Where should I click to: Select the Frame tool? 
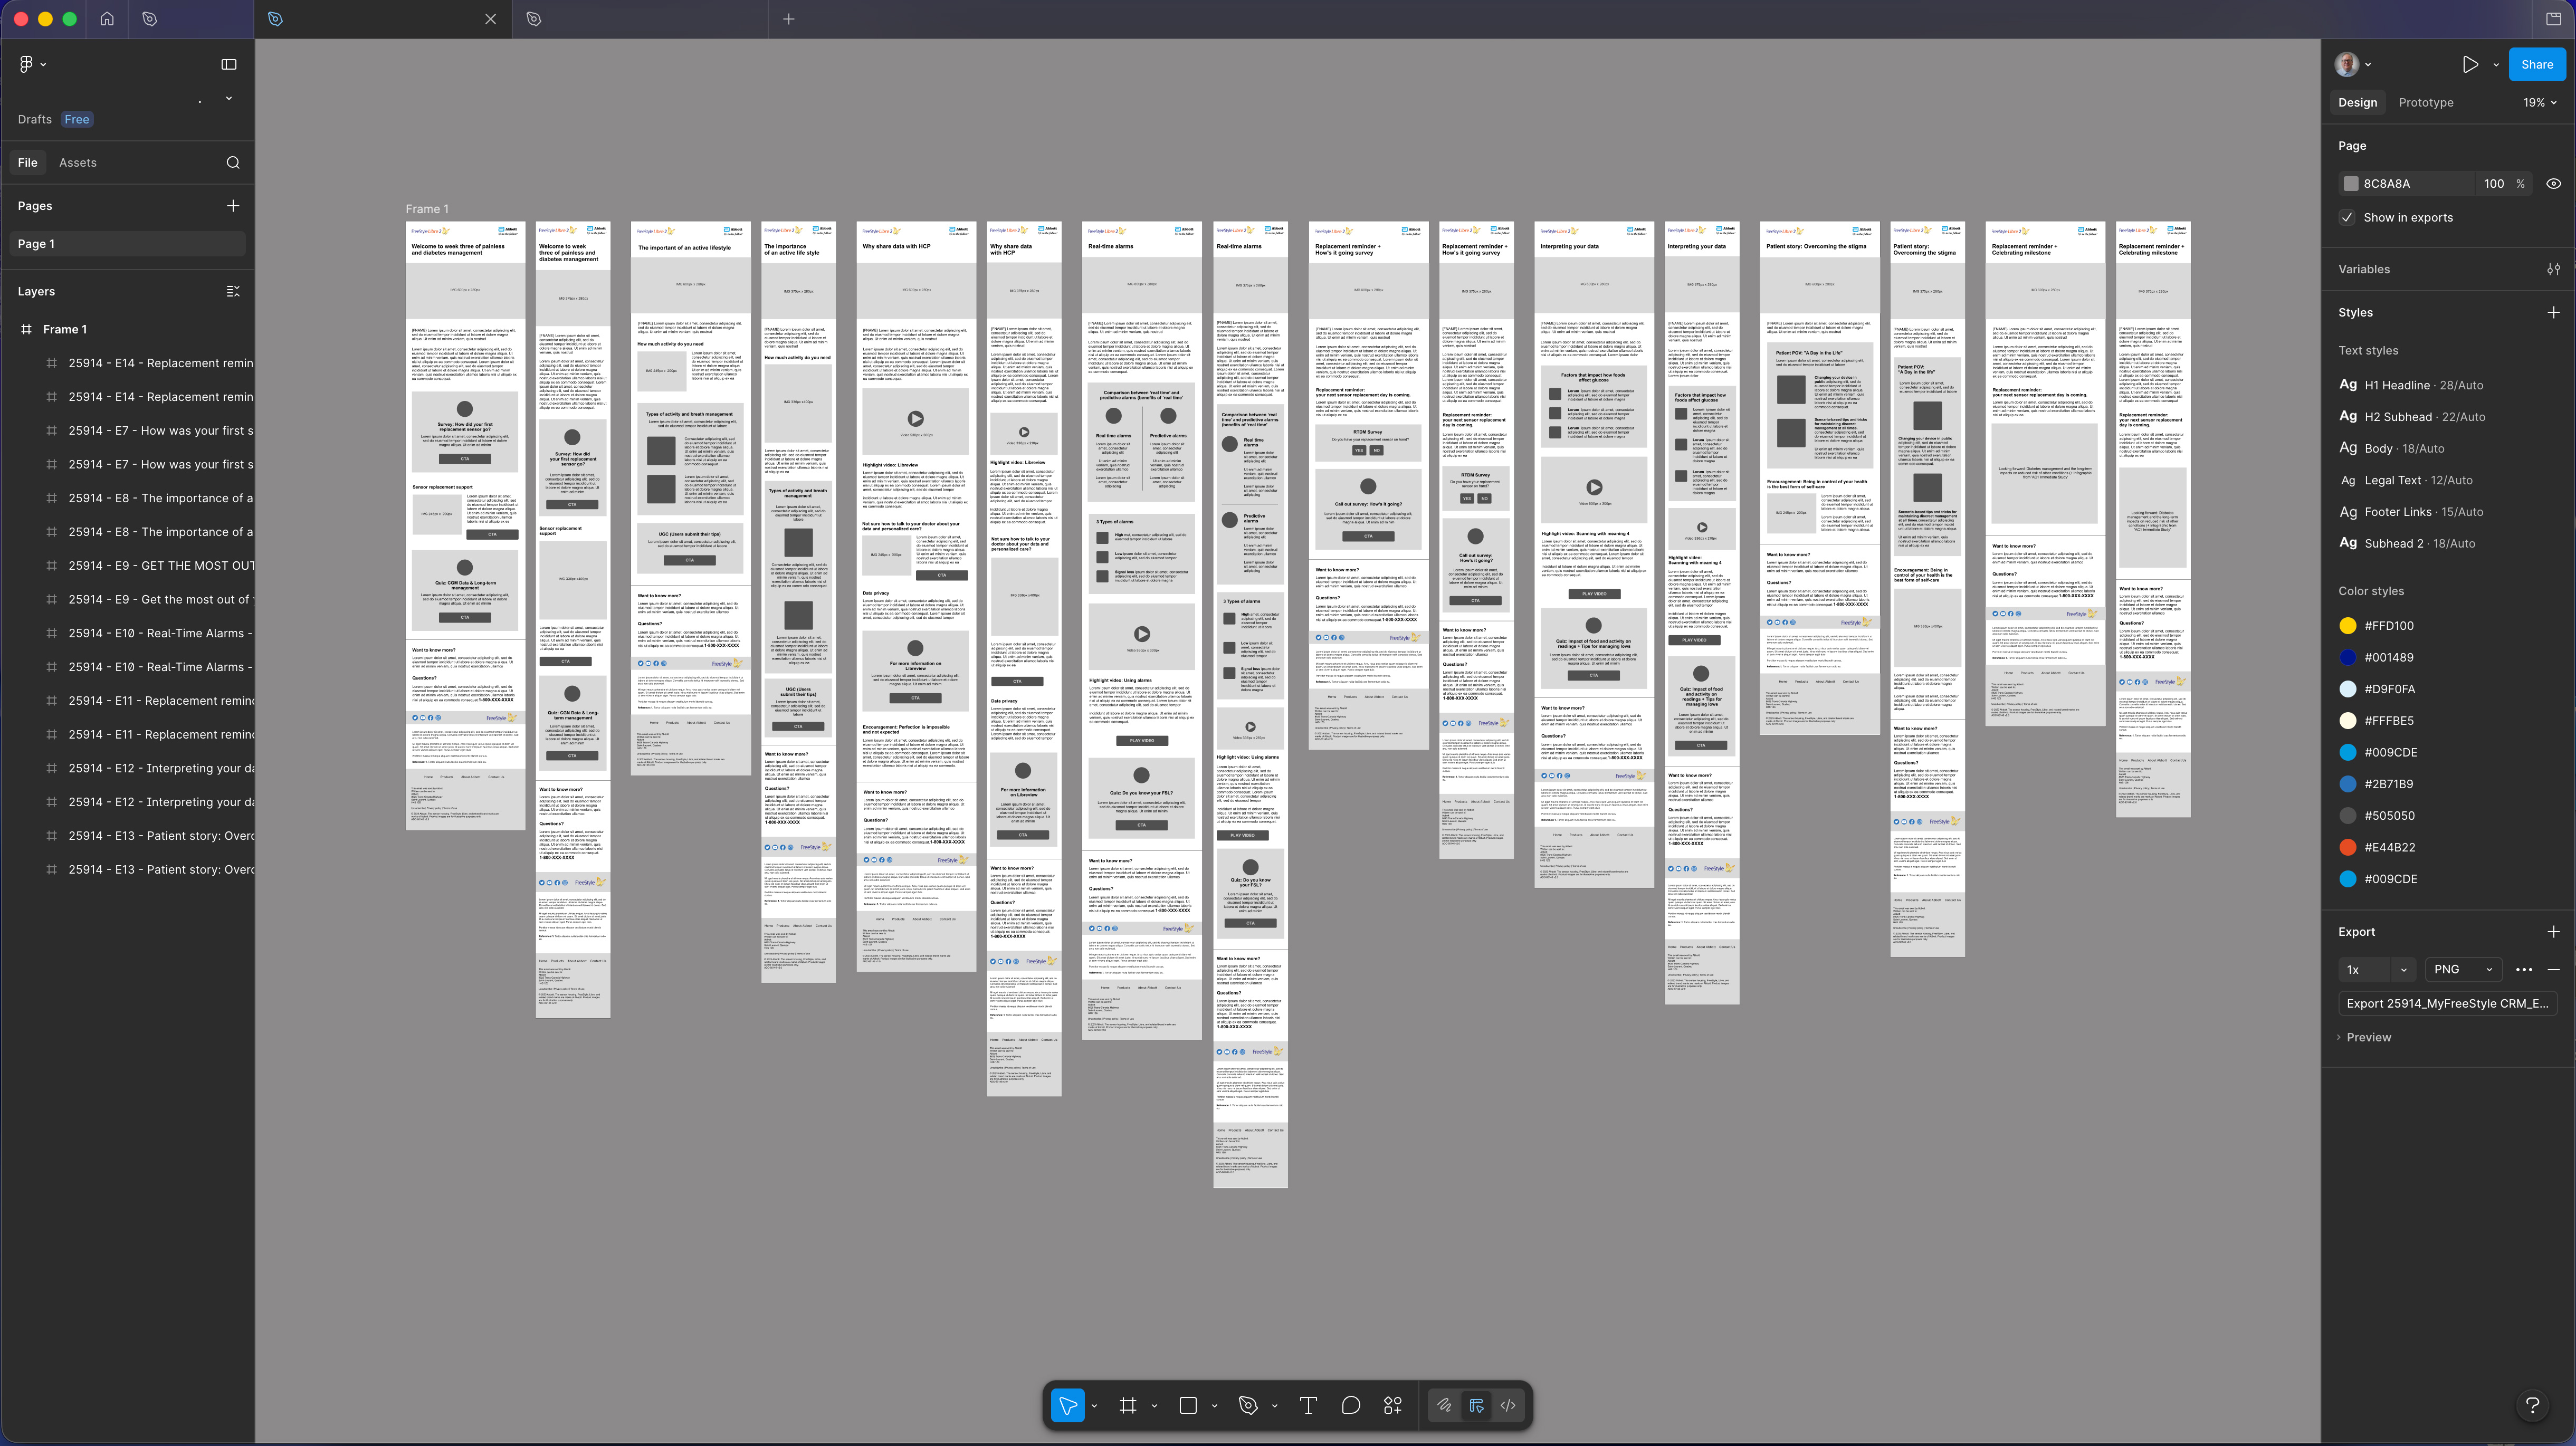click(1128, 1404)
